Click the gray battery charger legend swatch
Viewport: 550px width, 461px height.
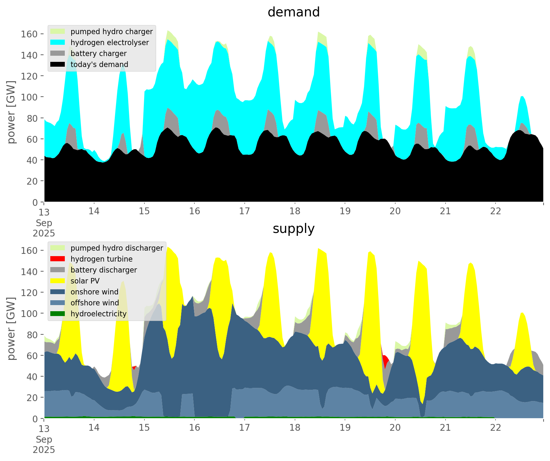point(58,53)
